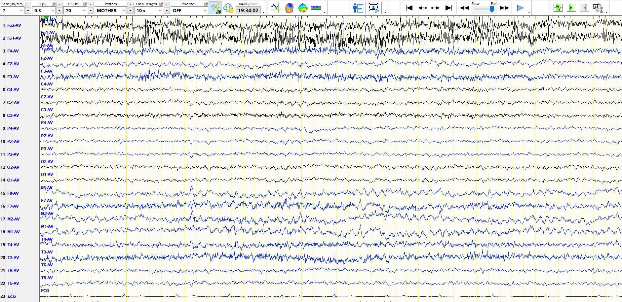Image resolution: width=622 pixels, height=302 pixels.
Task: Decrease sensitivity with the Sens down arrow
Action: point(28,11)
